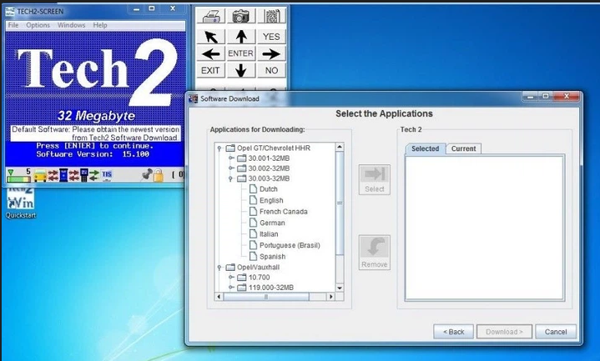Click the up arrow keypad key

240,37
